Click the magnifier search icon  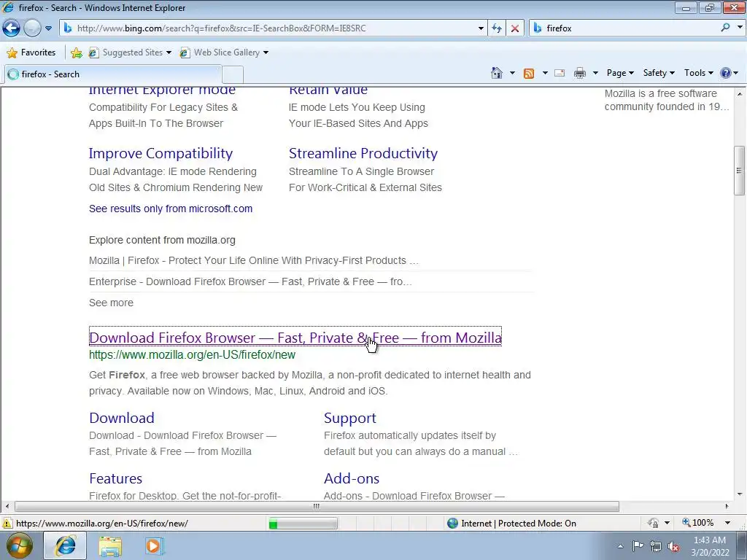click(x=725, y=28)
